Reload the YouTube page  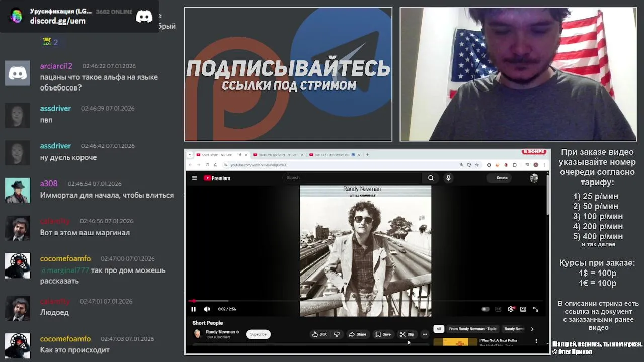[207, 165]
